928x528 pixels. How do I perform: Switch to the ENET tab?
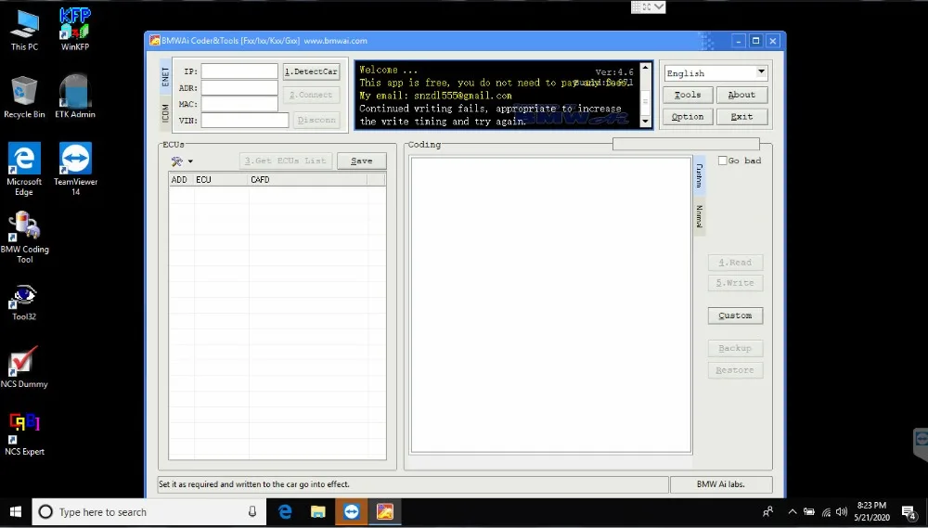166,76
